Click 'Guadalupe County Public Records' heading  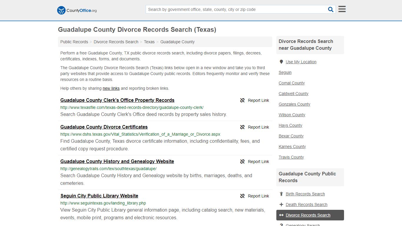pyautogui.click(x=307, y=177)
